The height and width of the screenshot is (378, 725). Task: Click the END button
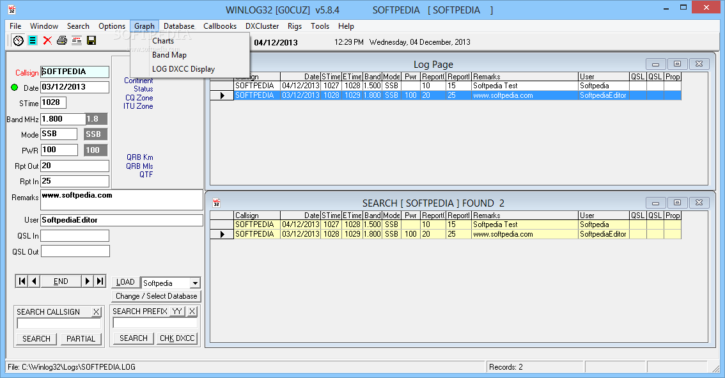(x=61, y=281)
